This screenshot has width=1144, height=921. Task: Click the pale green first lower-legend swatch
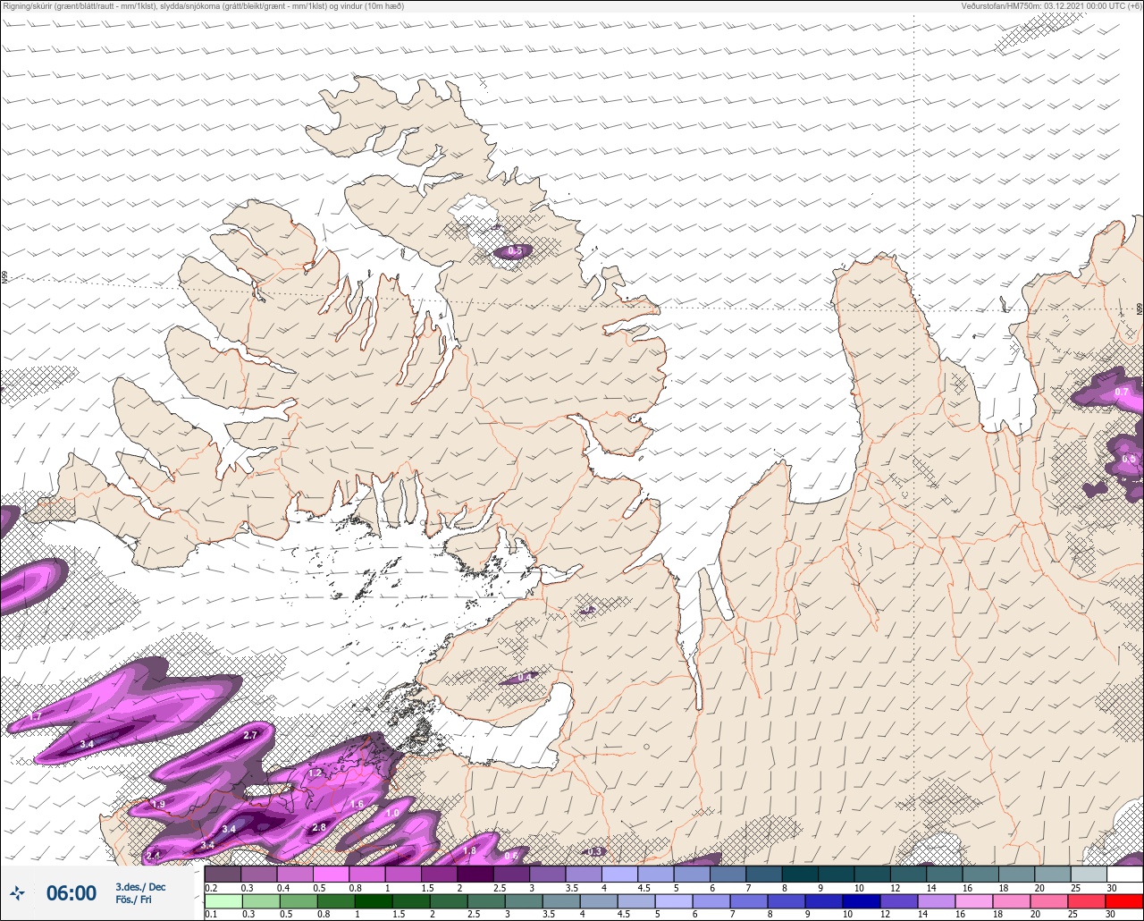tap(223, 901)
